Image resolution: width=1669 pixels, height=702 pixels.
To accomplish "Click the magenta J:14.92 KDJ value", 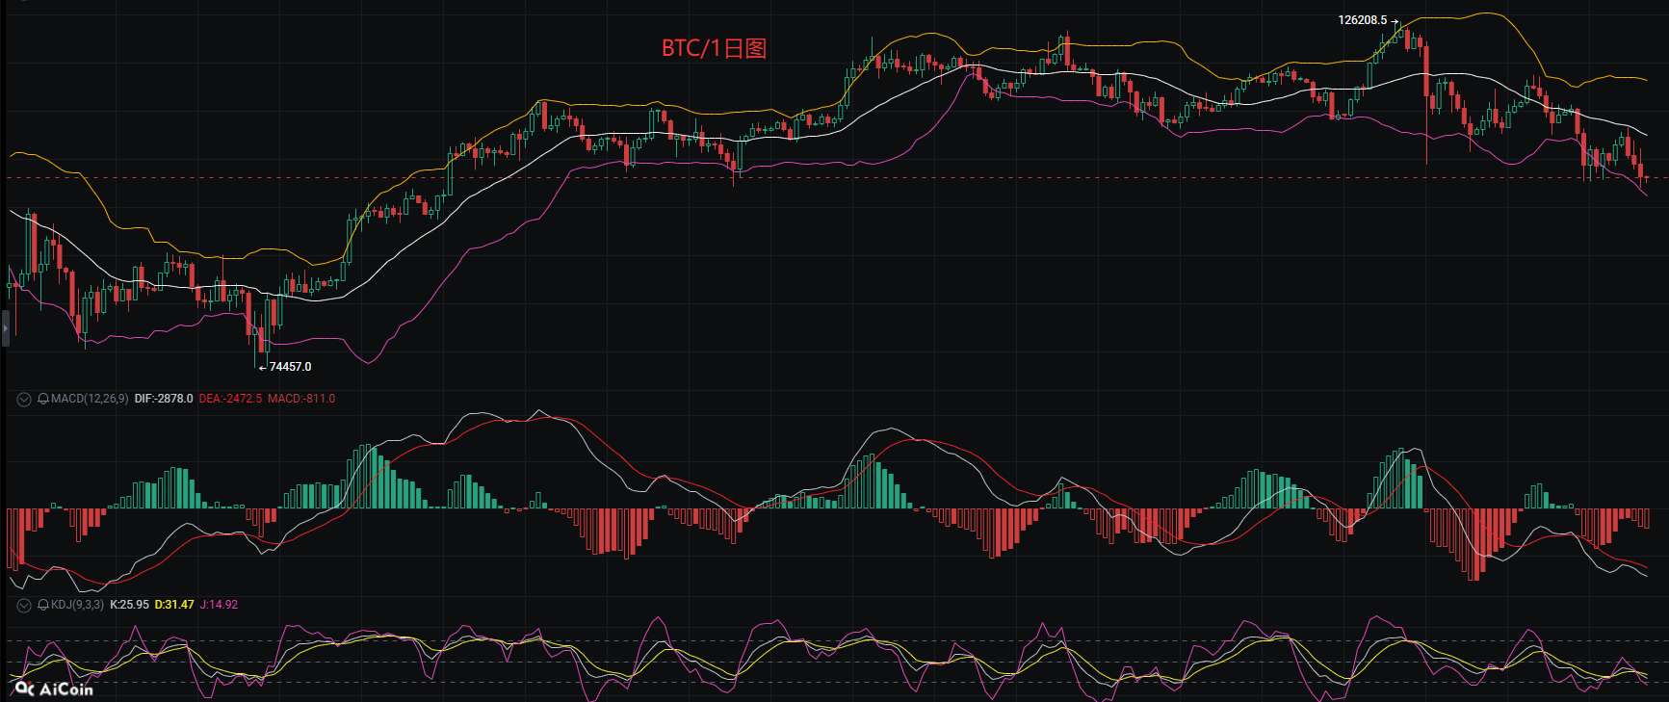I will (219, 605).
